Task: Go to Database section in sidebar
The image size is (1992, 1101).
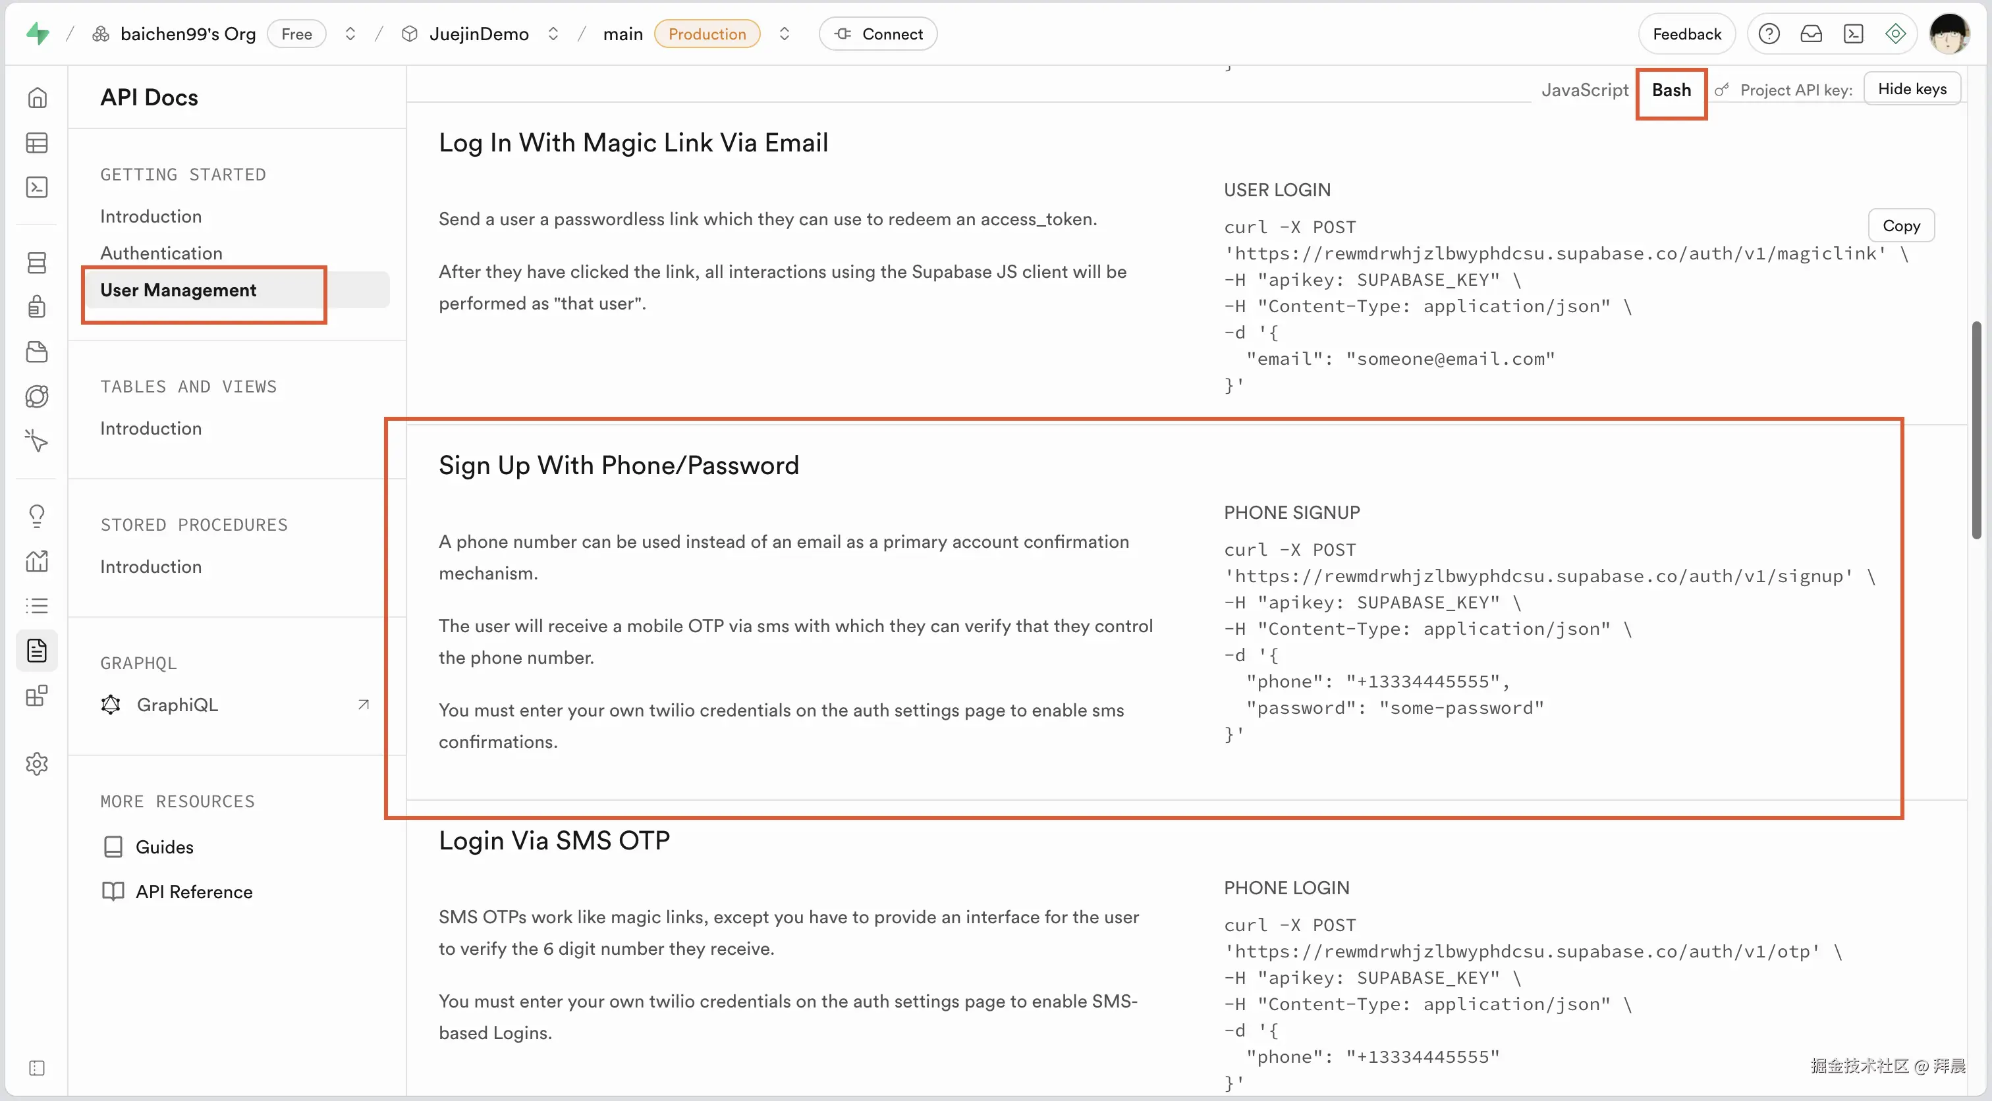Action: point(36,263)
